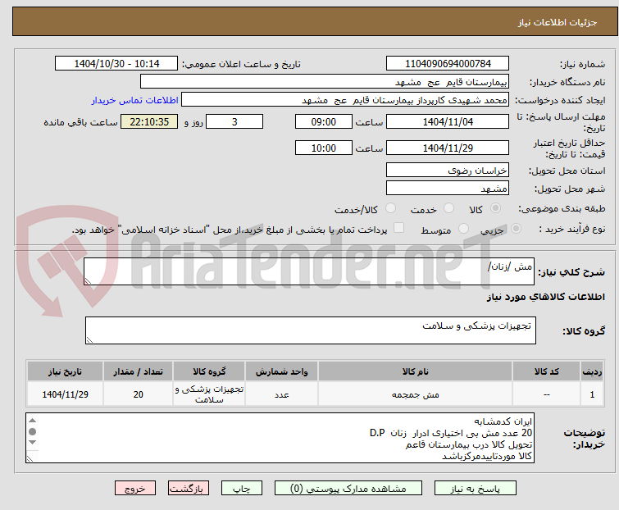Click the چاپ print button
Image resolution: width=619 pixels, height=510 pixels.
(x=242, y=489)
